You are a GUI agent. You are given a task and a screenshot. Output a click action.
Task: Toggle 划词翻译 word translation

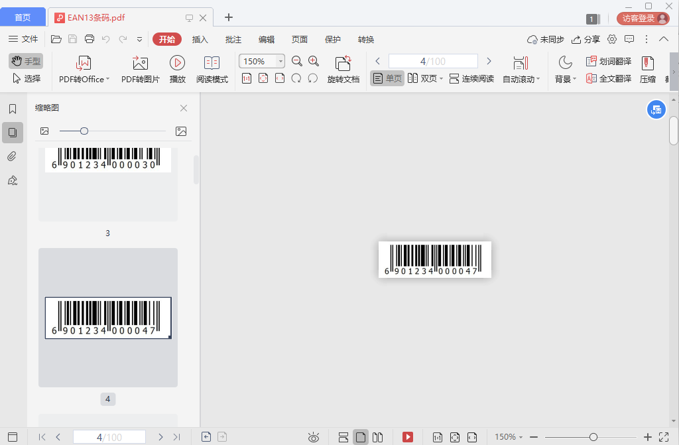tap(609, 61)
